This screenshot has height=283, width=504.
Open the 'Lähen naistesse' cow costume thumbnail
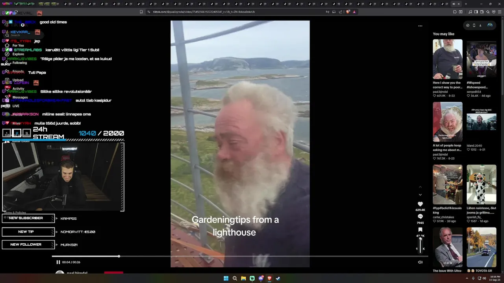[482, 184]
